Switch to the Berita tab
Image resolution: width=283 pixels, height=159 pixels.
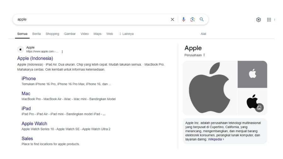point(36,34)
